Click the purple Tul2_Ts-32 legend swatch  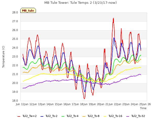pos(128,116)
